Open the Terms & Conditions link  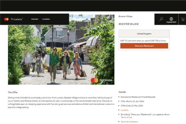coord(129,122)
